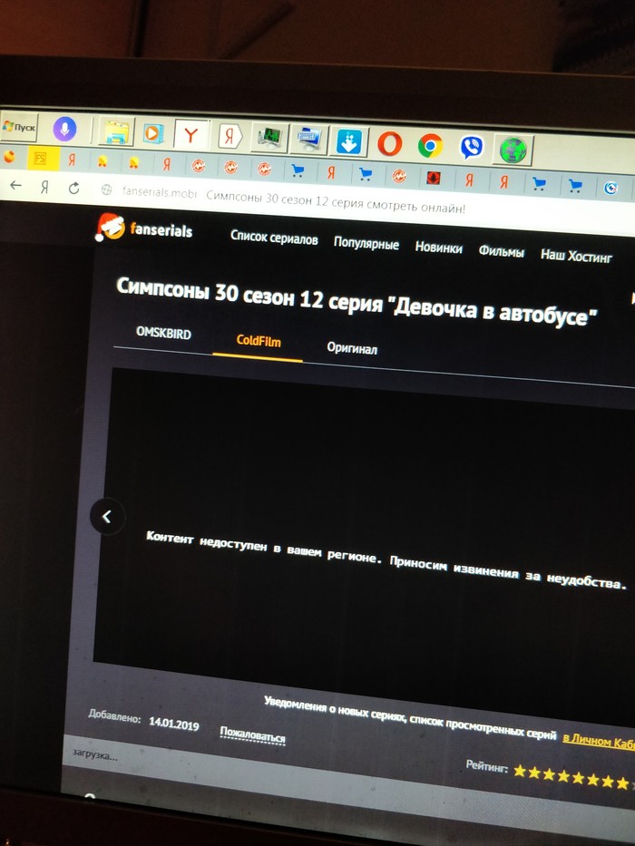Click the green globe taskbar icon
This screenshot has width=635, height=846.
(513, 149)
